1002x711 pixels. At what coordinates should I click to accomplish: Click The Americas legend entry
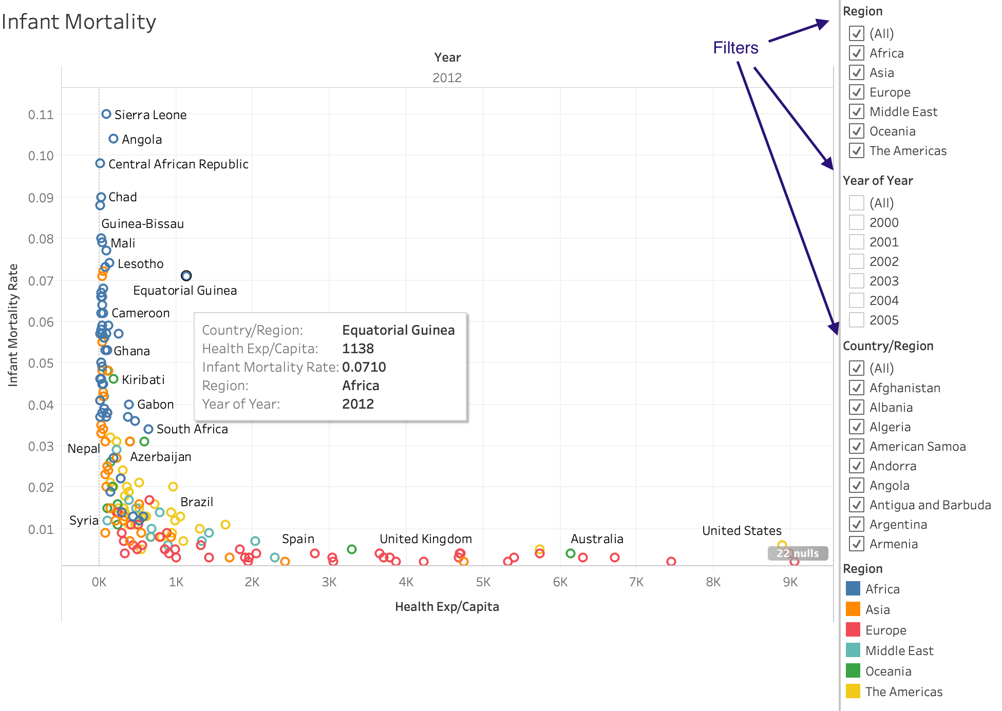[x=903, y=691]
